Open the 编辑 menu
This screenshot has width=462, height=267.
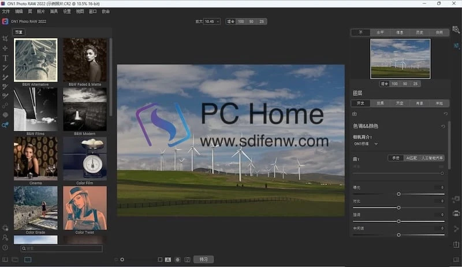(19, 12)
